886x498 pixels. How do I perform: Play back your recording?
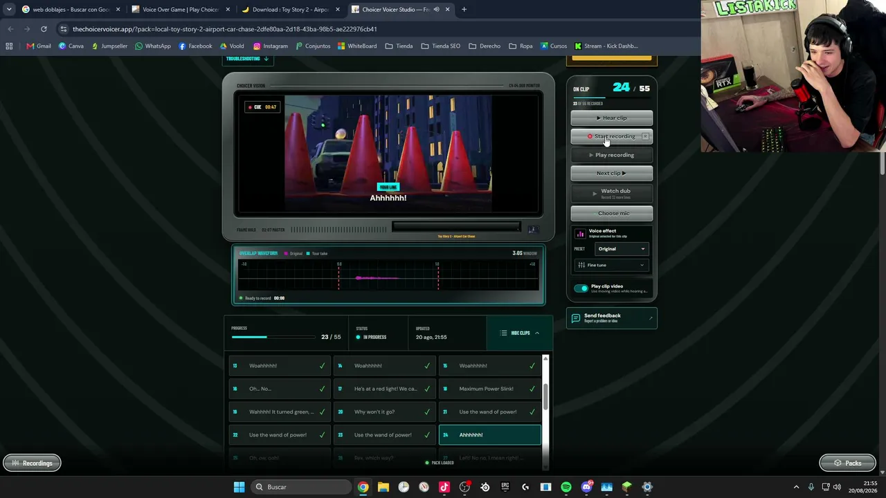click(611, 155)
